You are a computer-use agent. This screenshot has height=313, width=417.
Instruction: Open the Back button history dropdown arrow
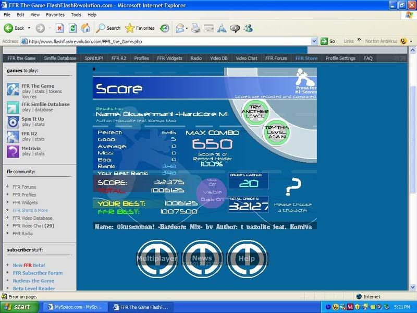(29, 28)
